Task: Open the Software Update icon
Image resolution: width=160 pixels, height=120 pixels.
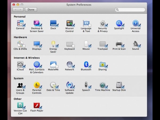Action: pos(70,85)
